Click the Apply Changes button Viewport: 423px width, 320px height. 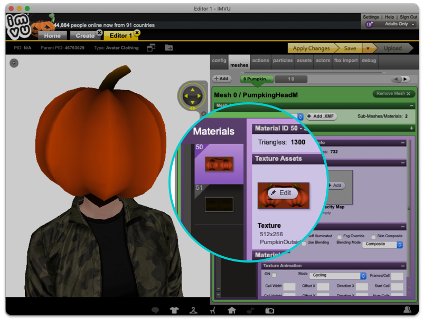point(312,49)
